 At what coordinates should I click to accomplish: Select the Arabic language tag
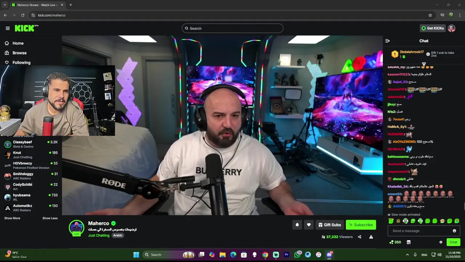tap(118, 235)
